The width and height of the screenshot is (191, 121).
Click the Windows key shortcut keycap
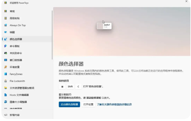62,87
